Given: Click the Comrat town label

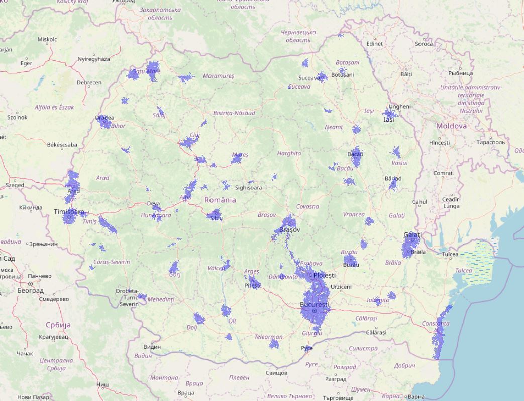Looking at the screenshot, I should [443, 173].
